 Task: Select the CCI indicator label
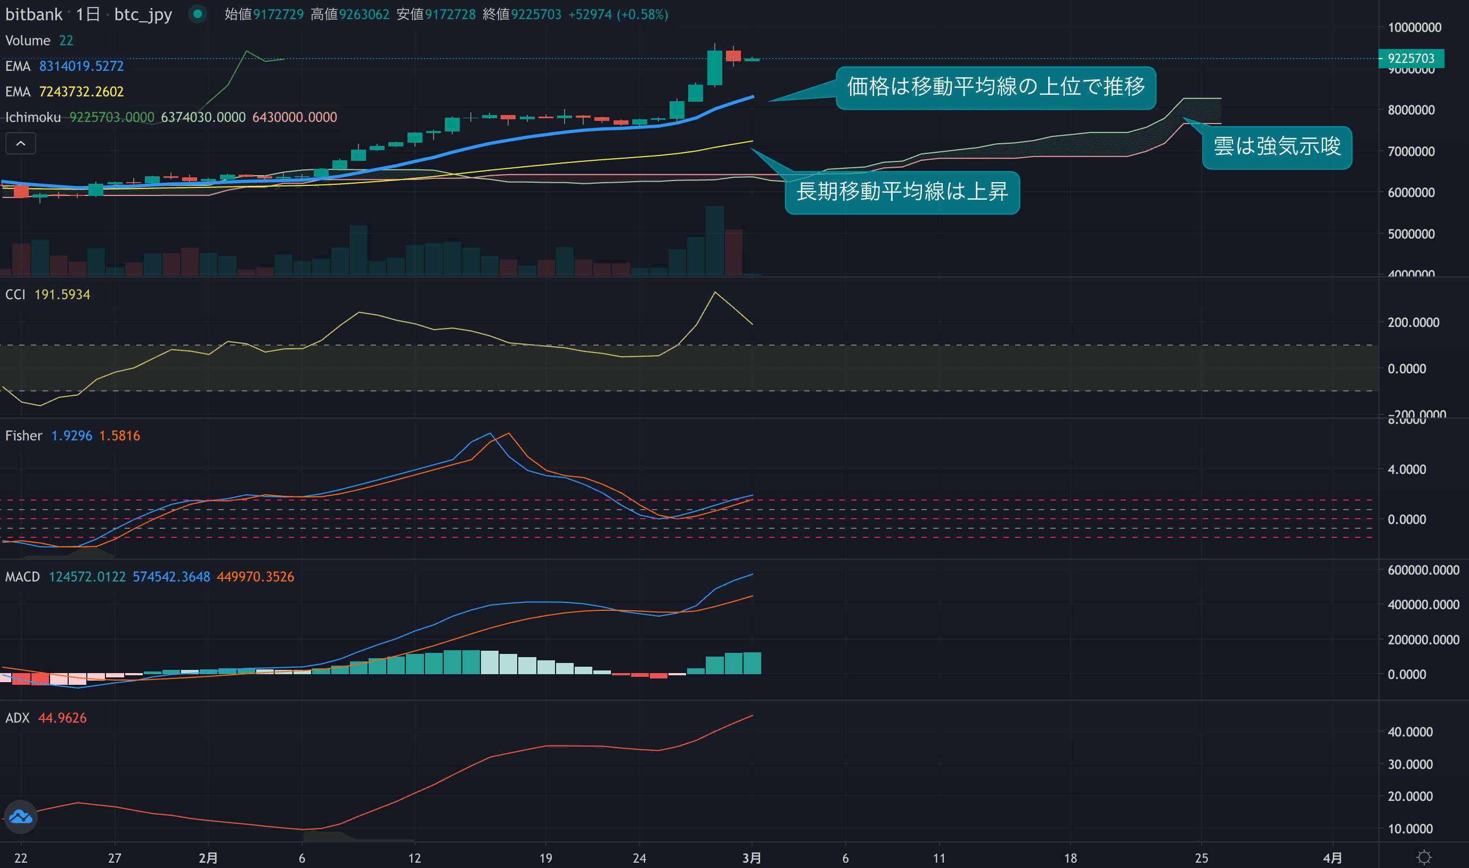(x=15, y=294)
